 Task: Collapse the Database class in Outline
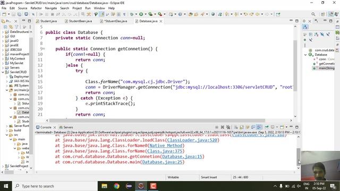305,55
